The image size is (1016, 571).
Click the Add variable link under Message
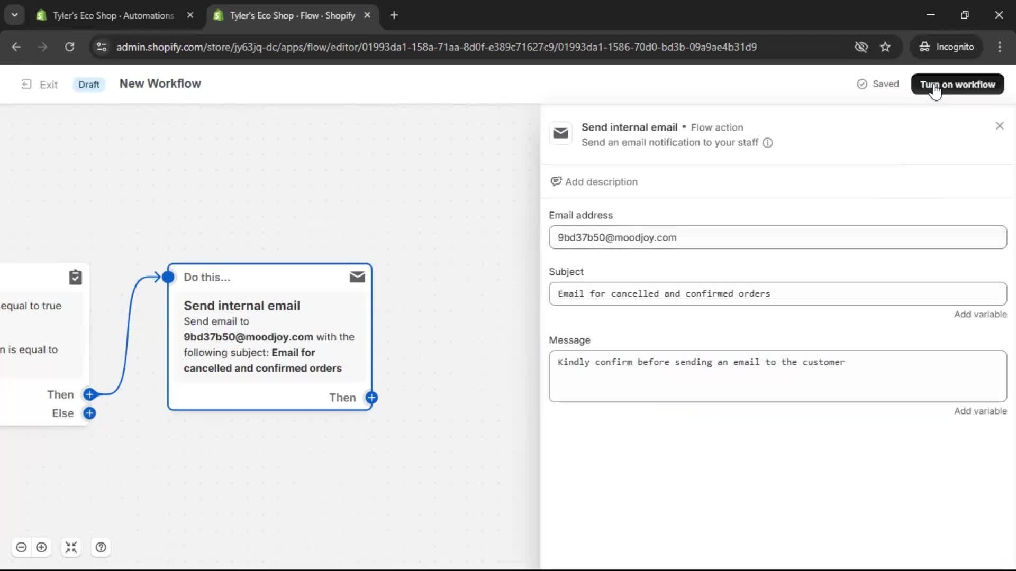click(979, 411)
